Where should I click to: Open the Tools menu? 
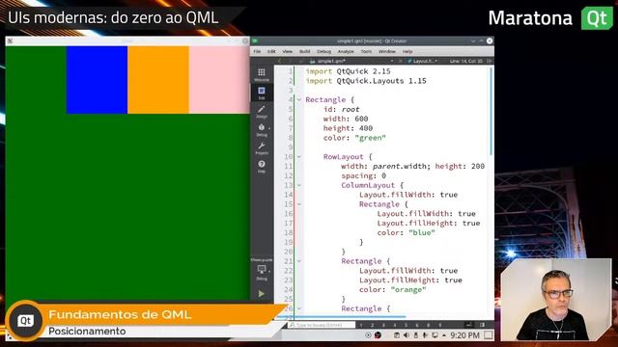(366, 51)
